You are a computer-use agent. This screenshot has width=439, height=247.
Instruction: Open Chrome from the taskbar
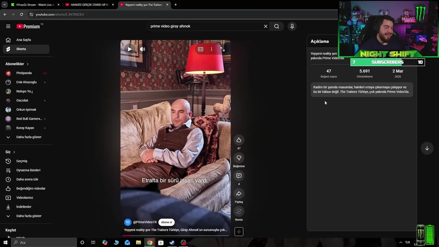[x=150, y=243]
